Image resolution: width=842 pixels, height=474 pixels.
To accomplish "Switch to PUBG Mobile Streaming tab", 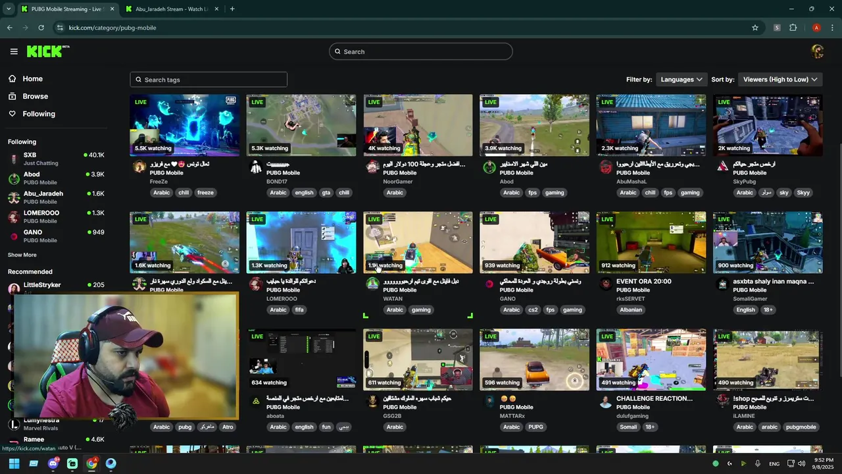I will coord(66,9).
